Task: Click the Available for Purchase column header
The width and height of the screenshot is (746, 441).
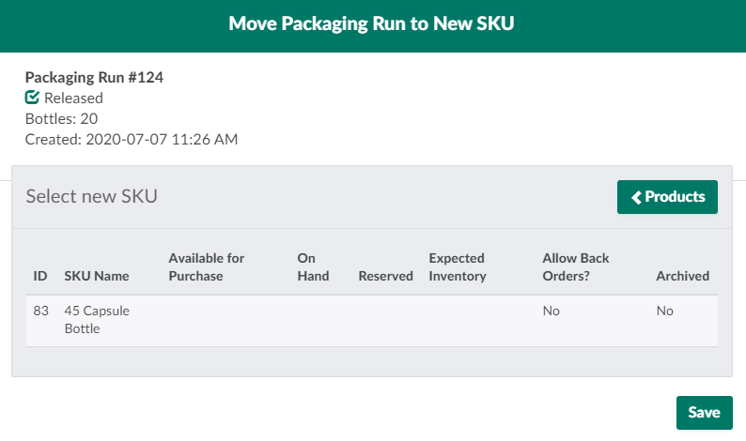Action: (x=206, y=266)
